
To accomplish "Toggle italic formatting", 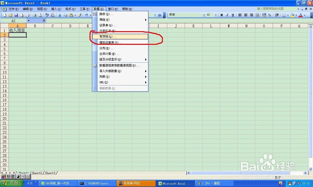I will coord(227,15).
